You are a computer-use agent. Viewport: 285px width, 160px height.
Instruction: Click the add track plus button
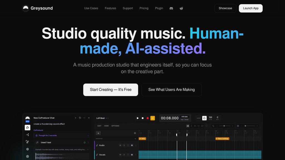[98, 133]
